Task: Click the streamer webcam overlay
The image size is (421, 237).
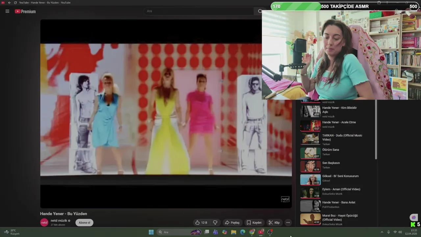Action: click(341, 55)
